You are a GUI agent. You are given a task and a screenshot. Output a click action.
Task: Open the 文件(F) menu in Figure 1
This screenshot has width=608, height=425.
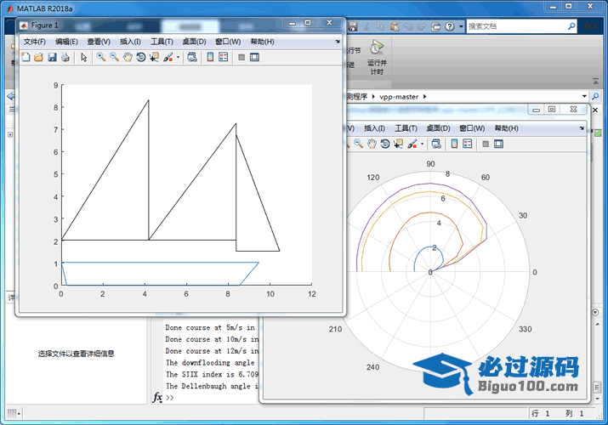click(35, 42)
